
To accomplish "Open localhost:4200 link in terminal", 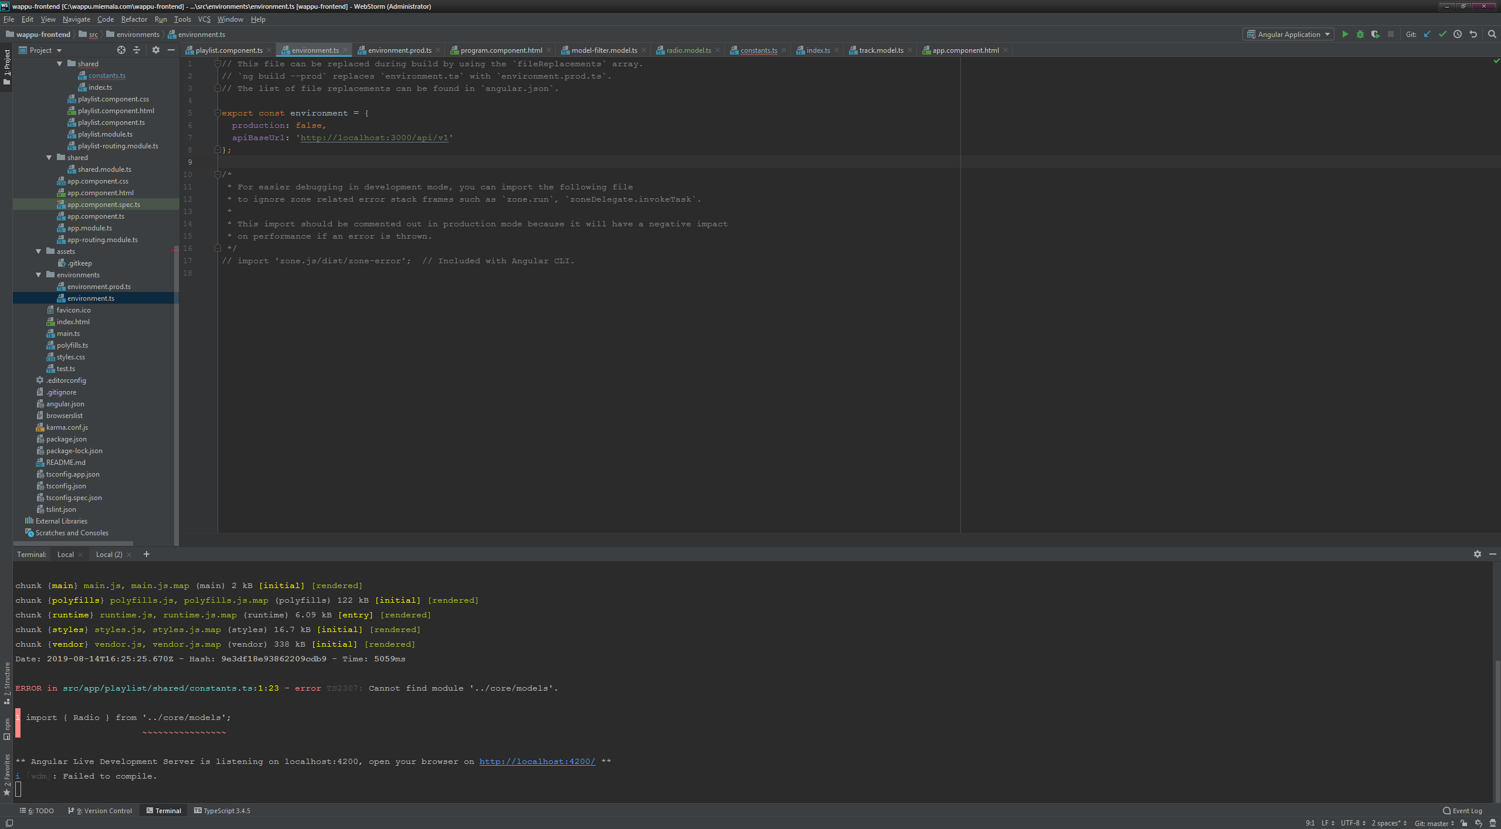I will [x=537, y=762].
